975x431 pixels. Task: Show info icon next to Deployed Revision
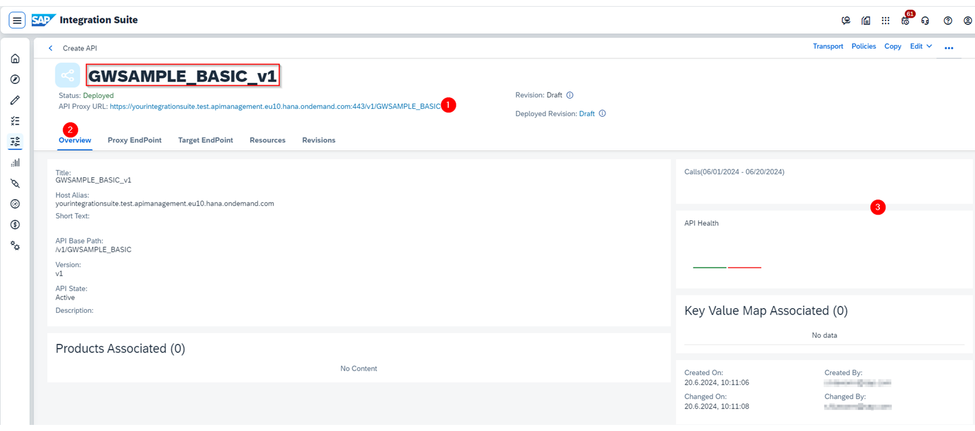[x=602, y=113]
